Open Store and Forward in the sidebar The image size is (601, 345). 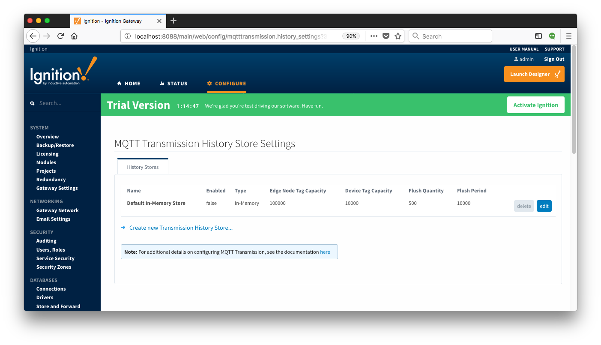pyautogui.click(x=58, y=306)
